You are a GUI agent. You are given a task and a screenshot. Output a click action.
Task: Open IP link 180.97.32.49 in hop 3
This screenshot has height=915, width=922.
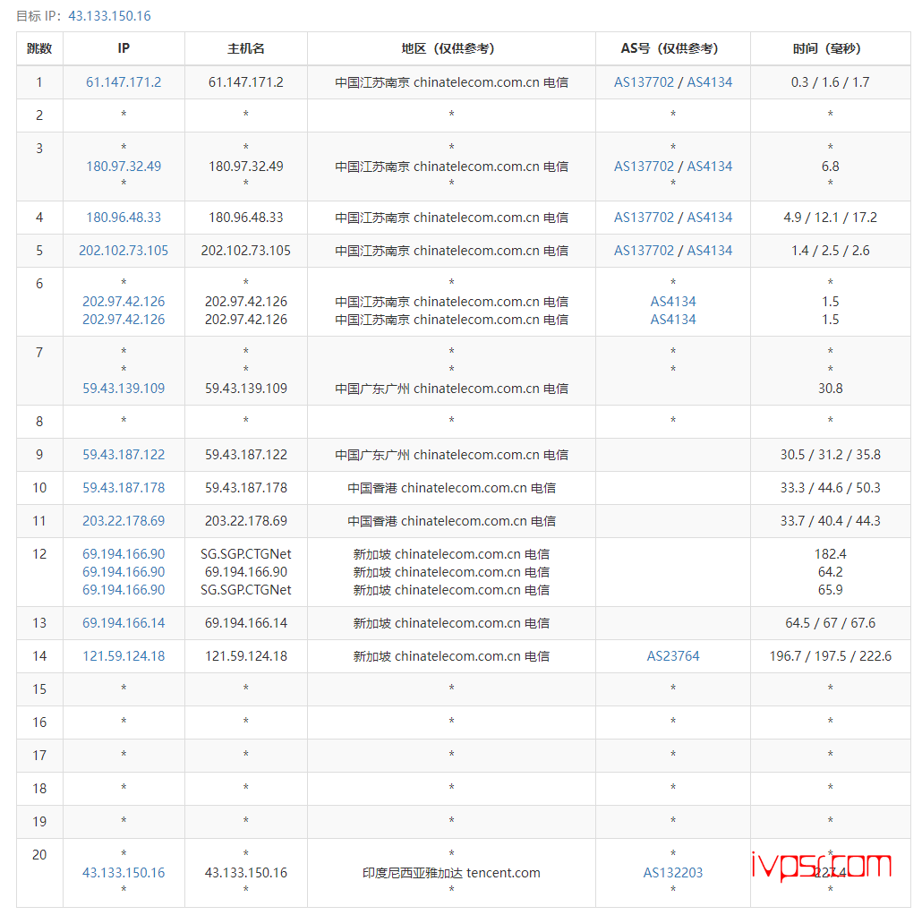(124, 167)
